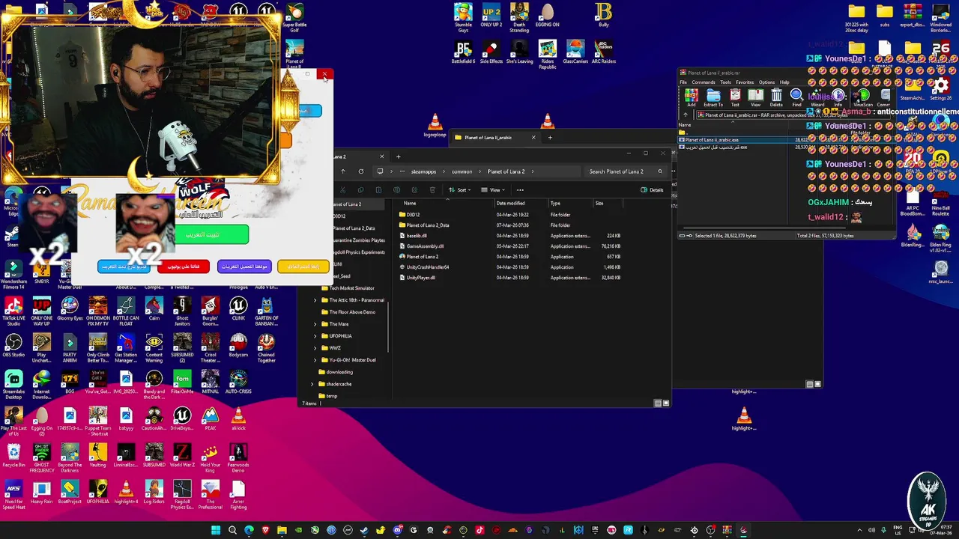
Task: Click Up arrow in File Explorer
Action: pos(343,171)
